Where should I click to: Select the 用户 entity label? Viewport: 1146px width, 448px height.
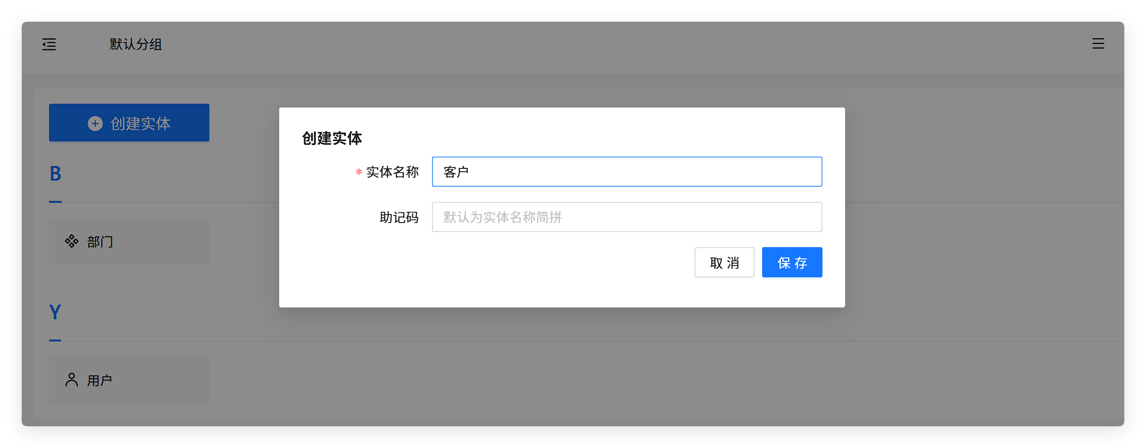pyautogui.click(x=100, y=381)
